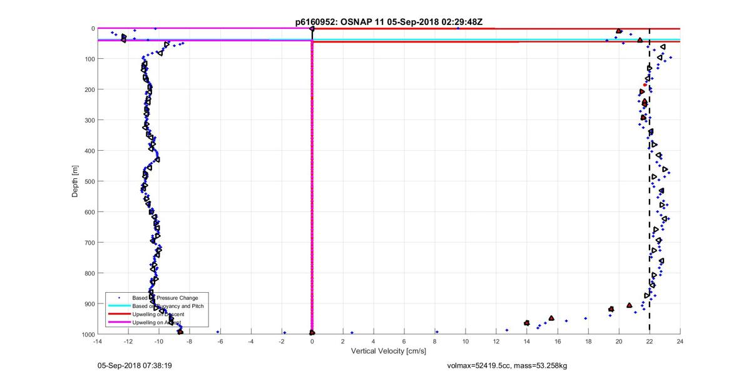Screen dimensions: 751x376
Task: Click x-axis tick label 14
Action: coord(527,341)
